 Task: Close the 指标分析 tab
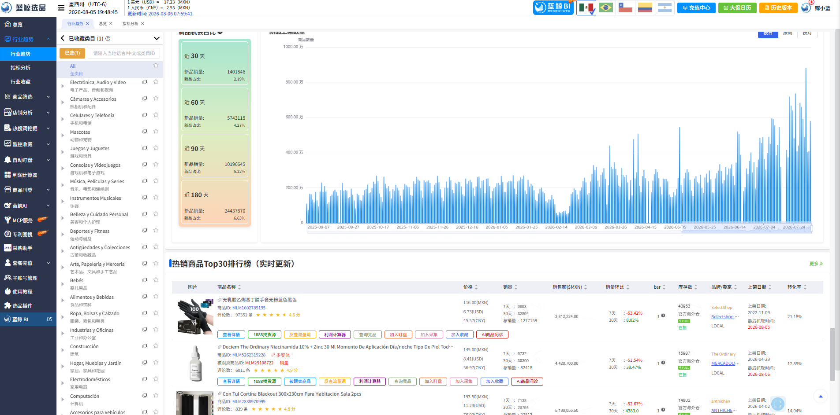(x=142, y=24)
